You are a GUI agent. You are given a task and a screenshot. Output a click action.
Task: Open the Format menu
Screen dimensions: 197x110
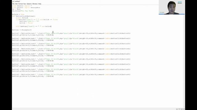point(21,4)
